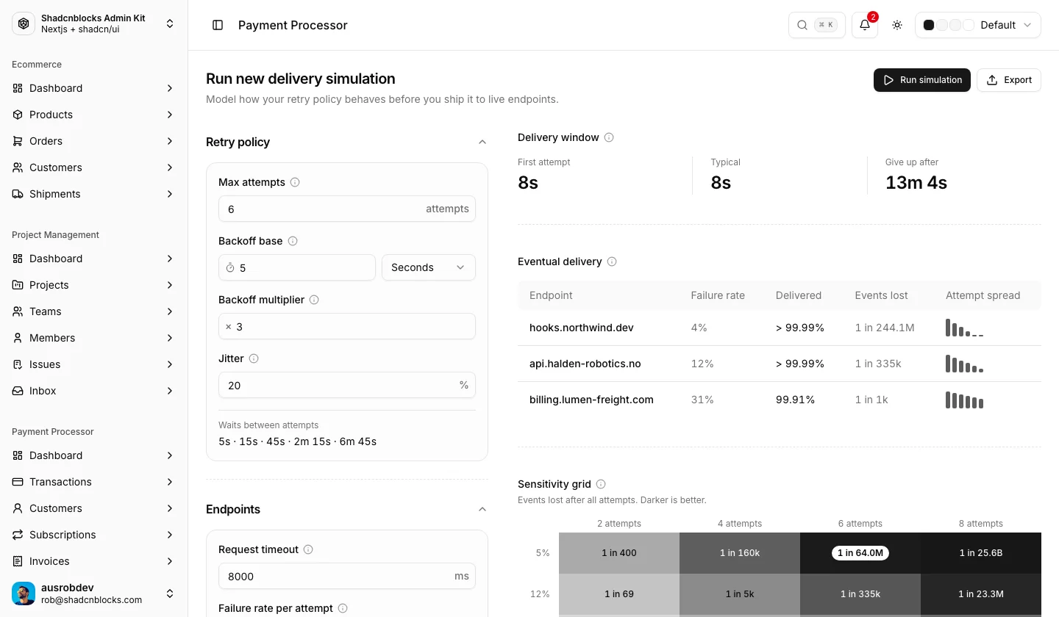Click info icon next to Eventual delivery
The width and height of the screenshot is (1059, 617).
(x=612, y=261)
